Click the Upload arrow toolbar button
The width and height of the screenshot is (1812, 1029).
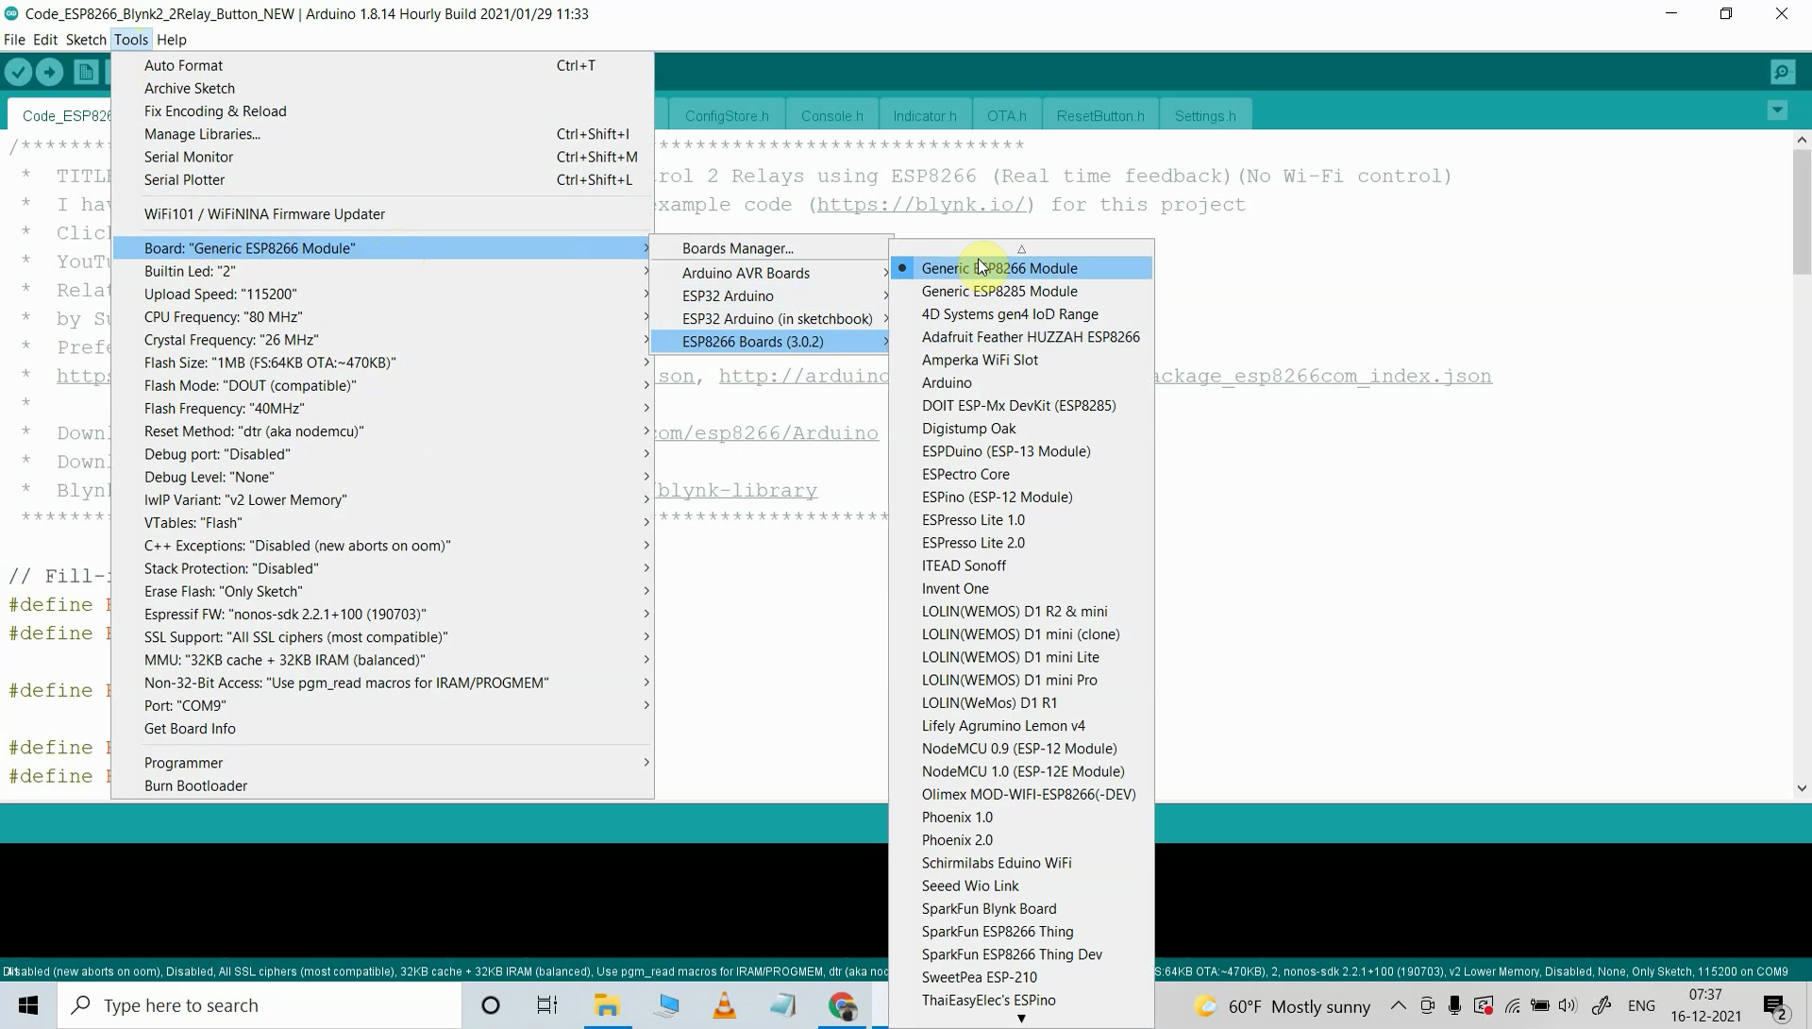49,72
